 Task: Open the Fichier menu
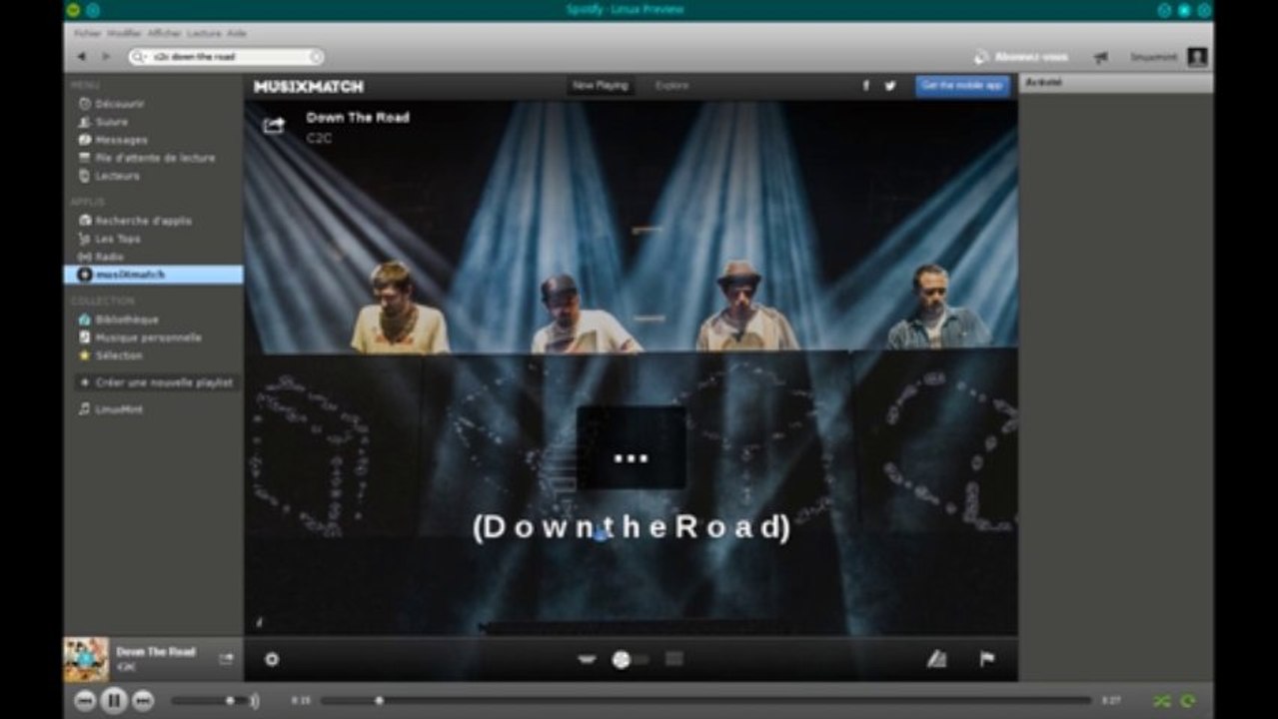coord(88,33)
